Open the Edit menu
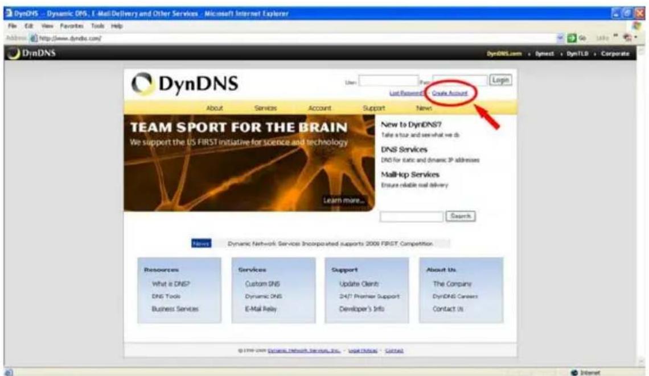 tap(28, 26)
